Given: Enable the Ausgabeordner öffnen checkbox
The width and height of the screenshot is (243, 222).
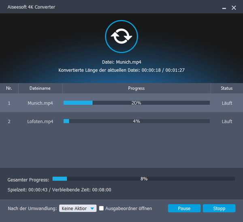Looking at the screenshot, I should (102, 208).
